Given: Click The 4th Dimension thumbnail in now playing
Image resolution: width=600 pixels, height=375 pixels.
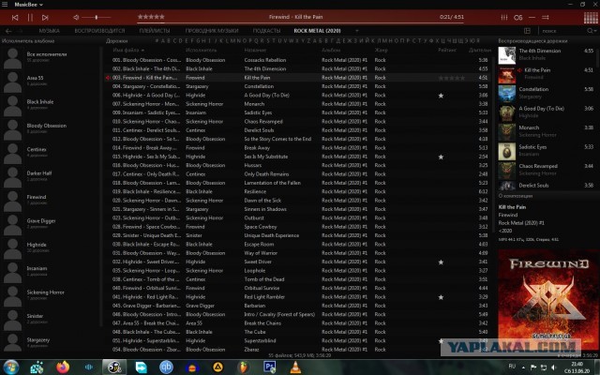Looking at the screenshot, I should coord(506,55).
